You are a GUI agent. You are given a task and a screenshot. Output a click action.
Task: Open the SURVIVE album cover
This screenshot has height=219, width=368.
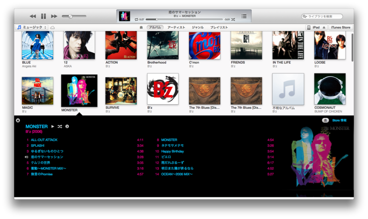coord(121,90)
